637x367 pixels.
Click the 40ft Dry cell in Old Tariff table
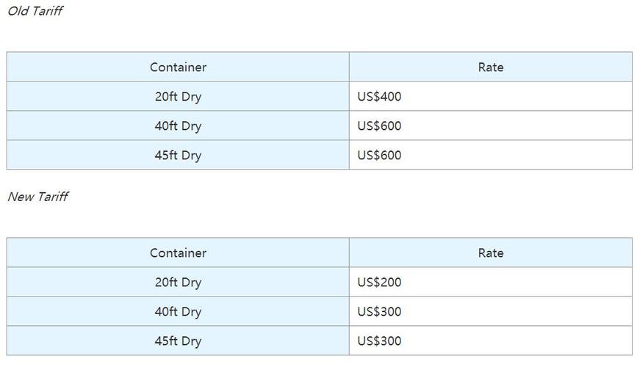tap(178, 126)
